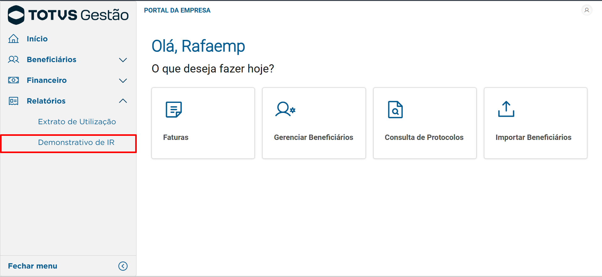The image size is (602, 277).
Task: Click the Gerenciar Beneficiários user-gear icon
Action: [x=285, y=109]
